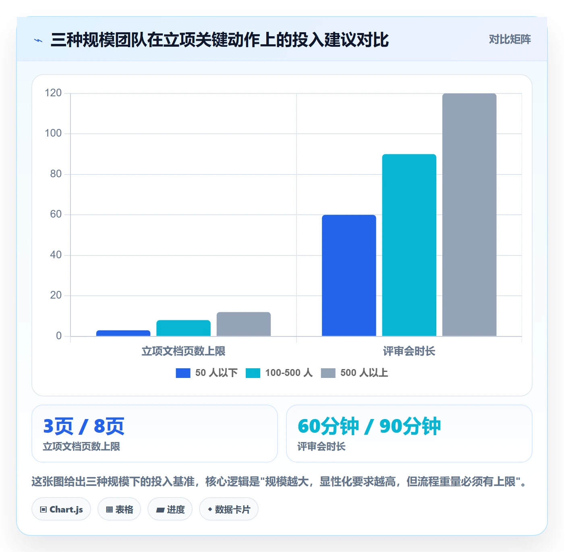Select the Chart.js tag chip
Screen dimensions: 564x552
click(x=61, y=510)
